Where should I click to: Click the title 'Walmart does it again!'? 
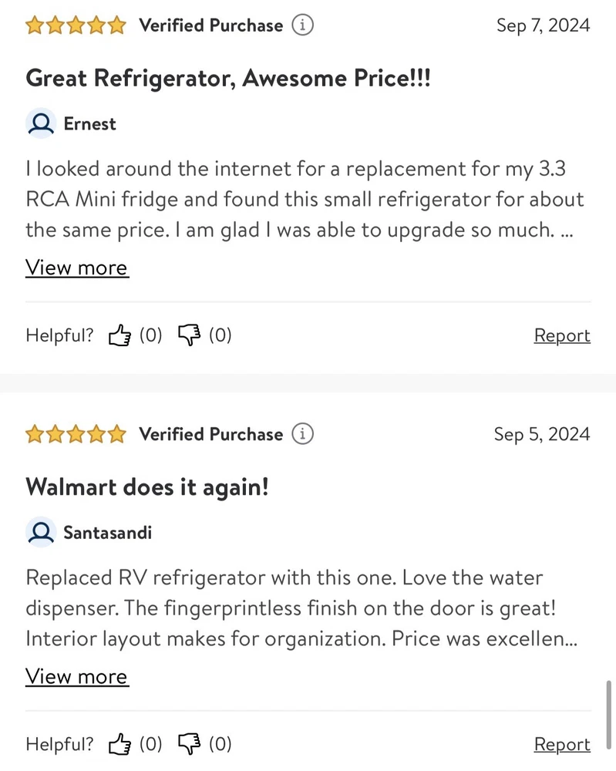(147, 487)
